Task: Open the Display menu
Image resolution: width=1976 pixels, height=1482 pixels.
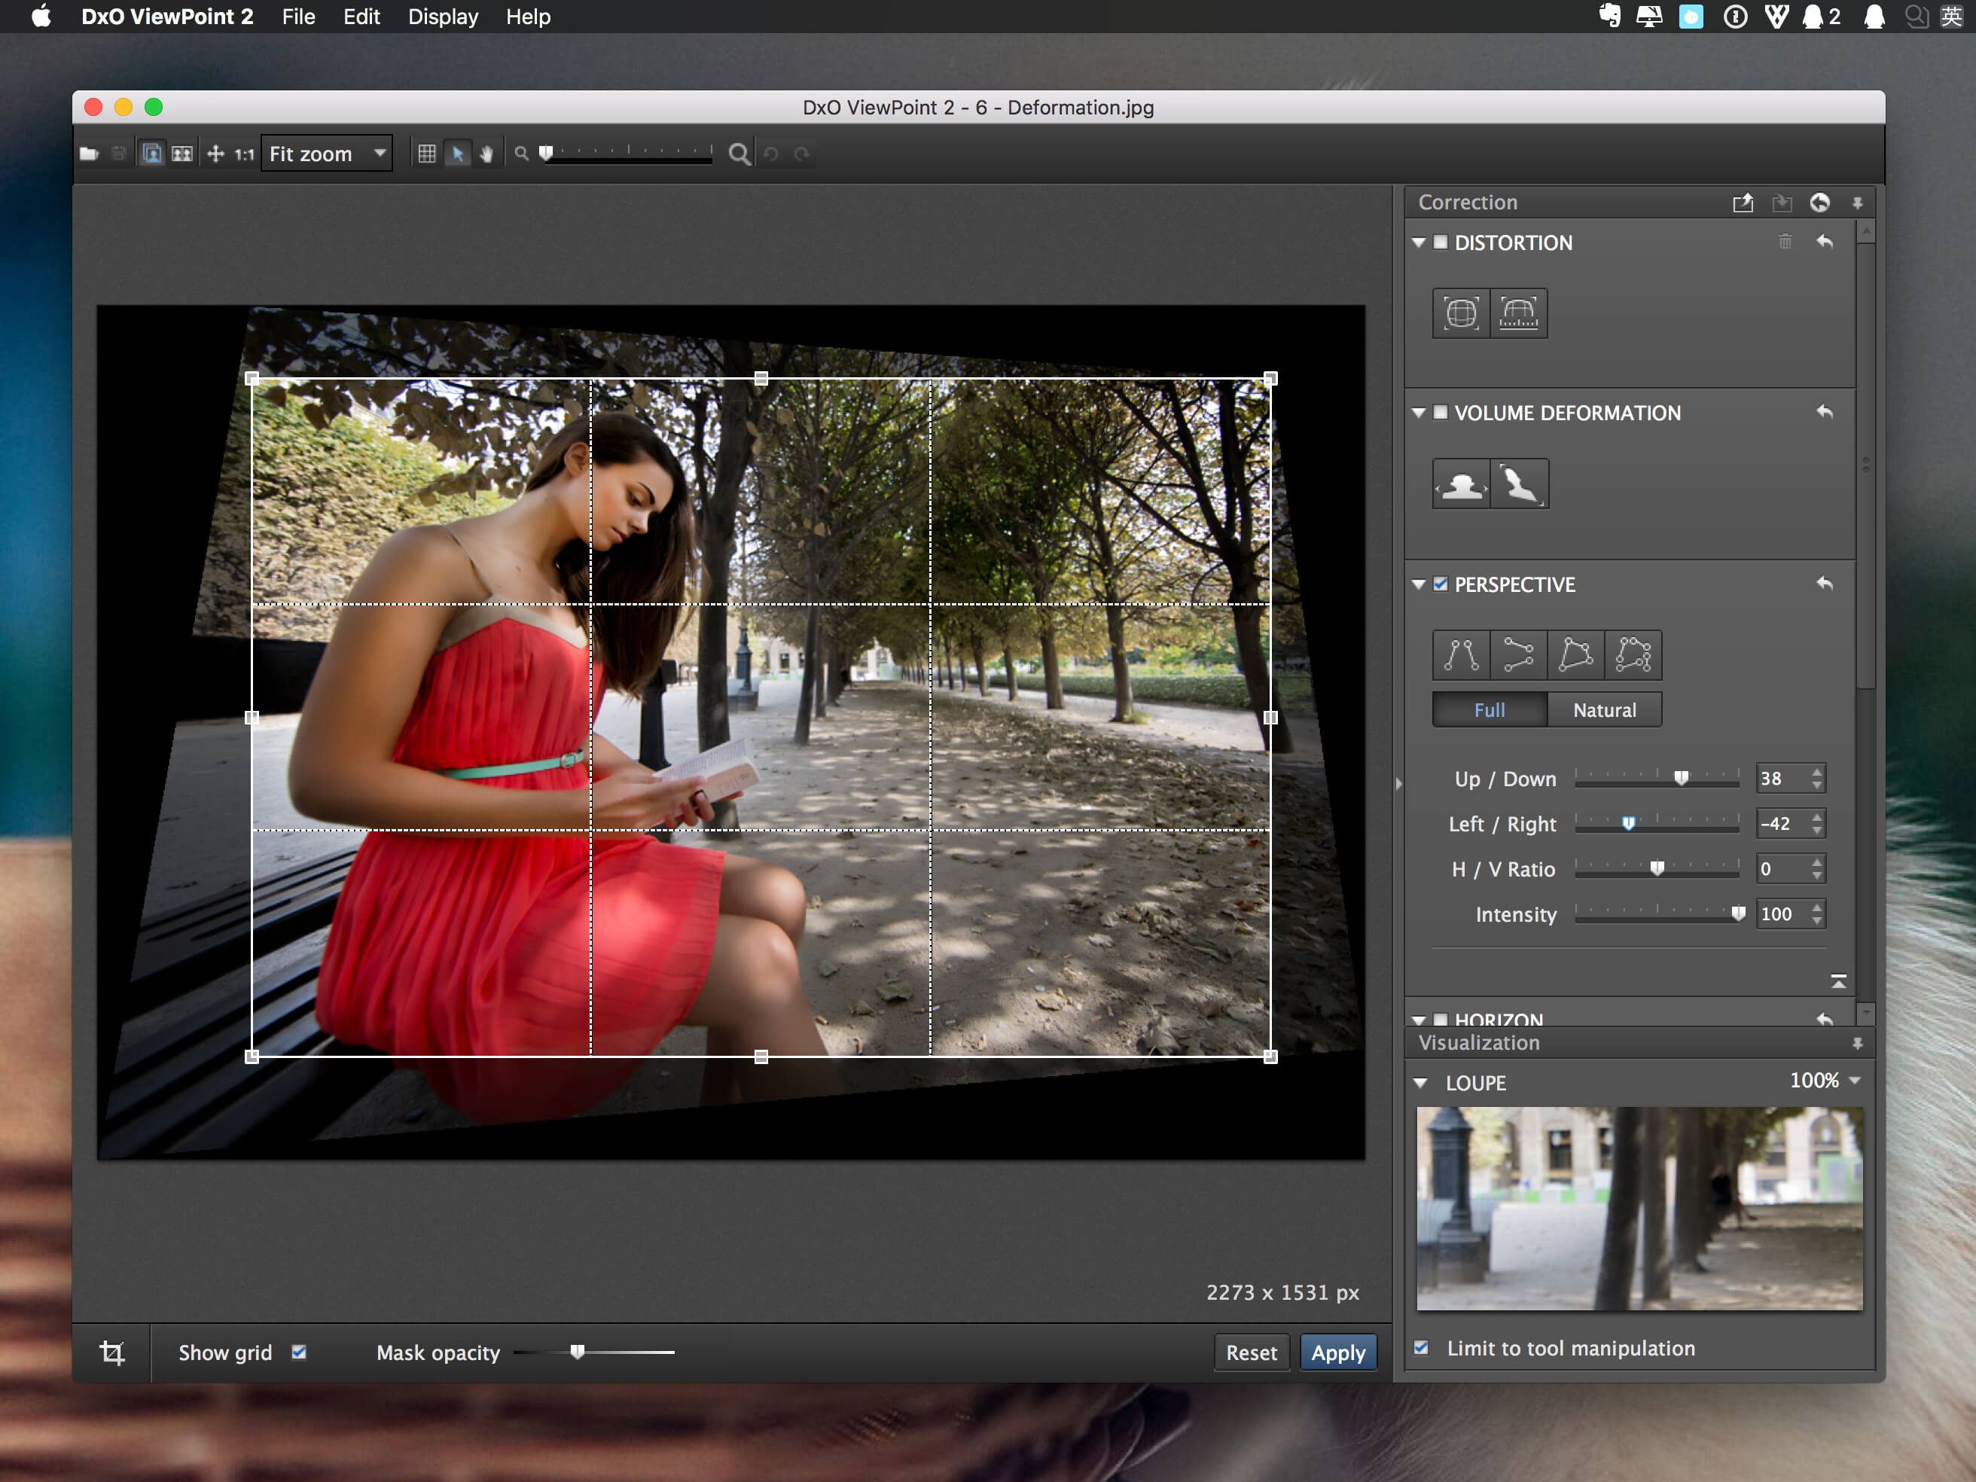Action: (x=443, y=17)
